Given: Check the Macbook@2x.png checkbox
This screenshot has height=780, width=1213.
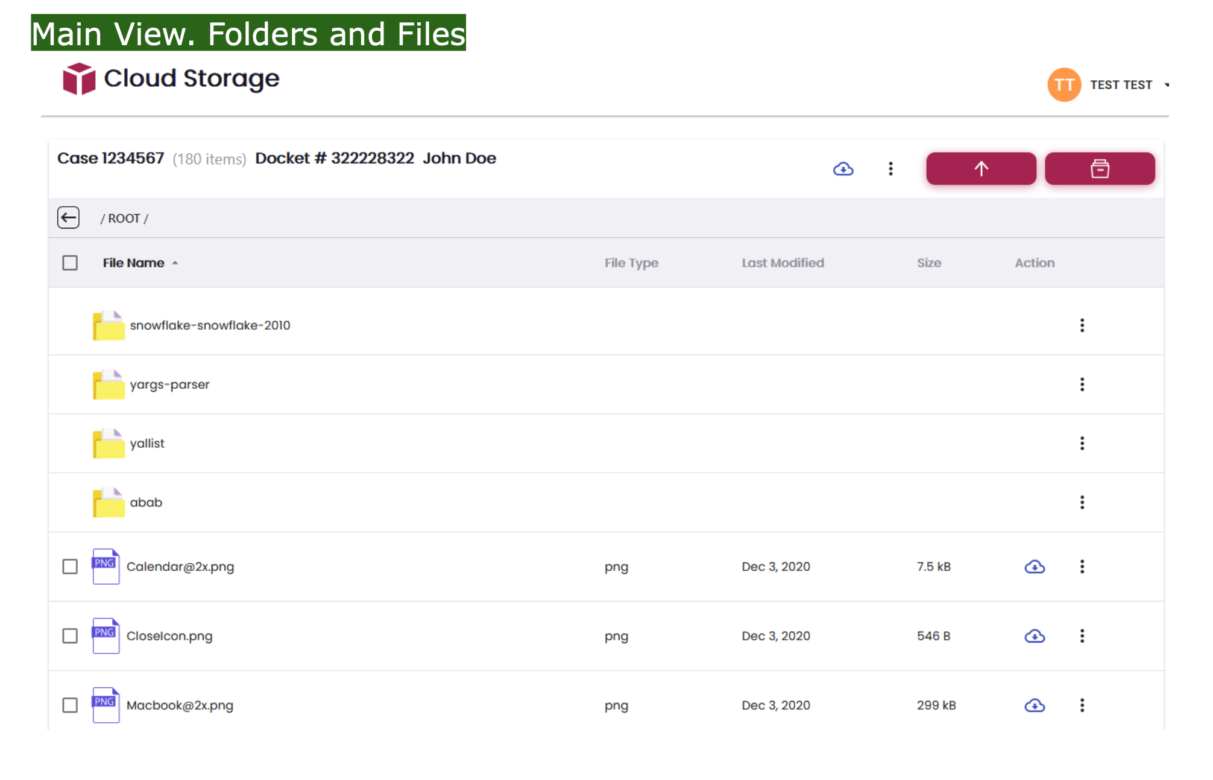Looking at the screenshot, I should coord(70,705).
